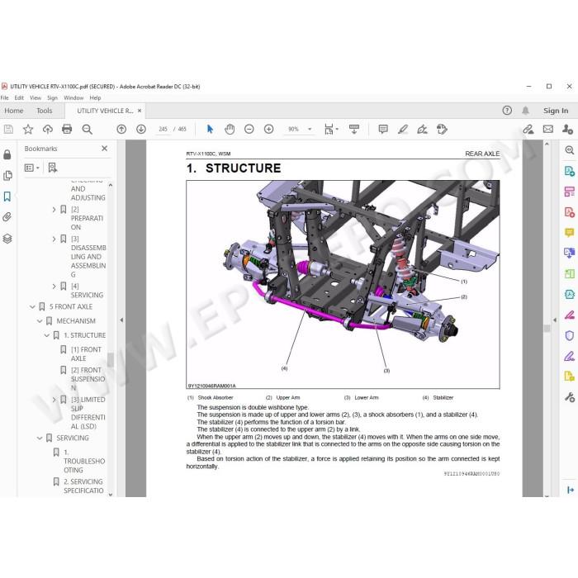Expand the [3] DISASSEMBLING AND ASSEMBLING bookmark
578x578 pixels.
coord(54,239)
